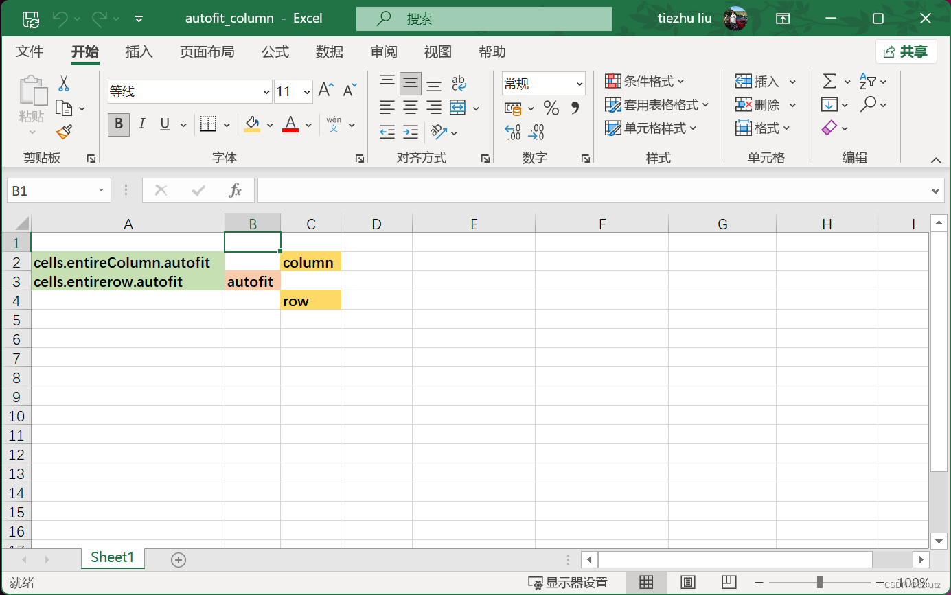The width and height of the screenshot is (951, 595).
Task: Click the Copy icon in clipboard group
Action: click(64, 108)
